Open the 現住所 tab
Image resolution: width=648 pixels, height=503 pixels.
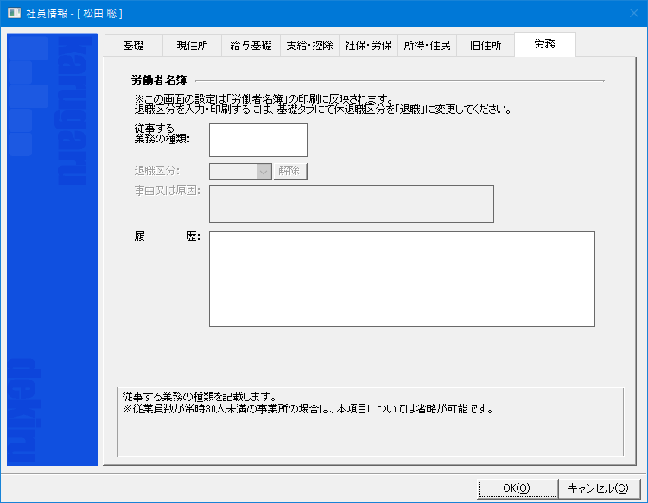pos(192,46)
